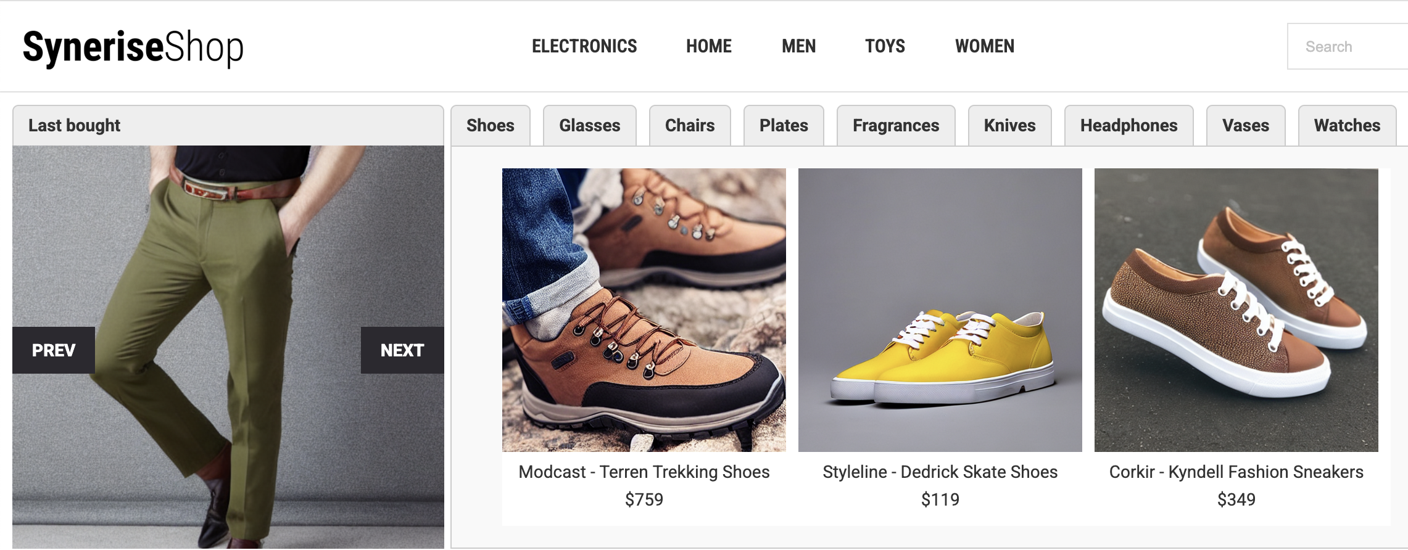Show previous last bought item with PREV
The image size is (1408, 550).
coord(54,350)
